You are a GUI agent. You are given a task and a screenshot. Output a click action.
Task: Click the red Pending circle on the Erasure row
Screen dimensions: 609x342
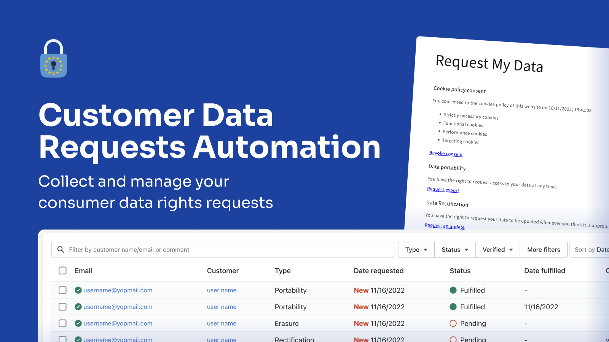tap(453, 323)
